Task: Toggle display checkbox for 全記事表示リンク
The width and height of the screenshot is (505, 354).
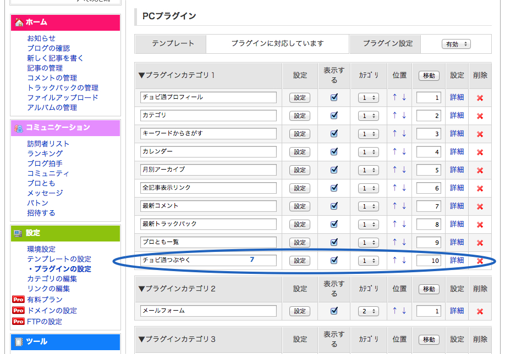Action: (x=334, y=188)
